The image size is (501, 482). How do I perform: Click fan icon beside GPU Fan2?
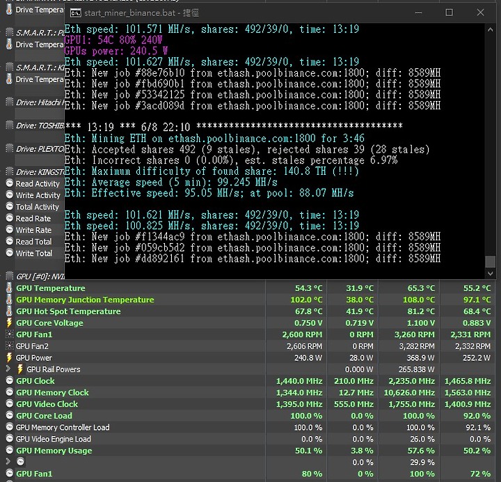10,346
